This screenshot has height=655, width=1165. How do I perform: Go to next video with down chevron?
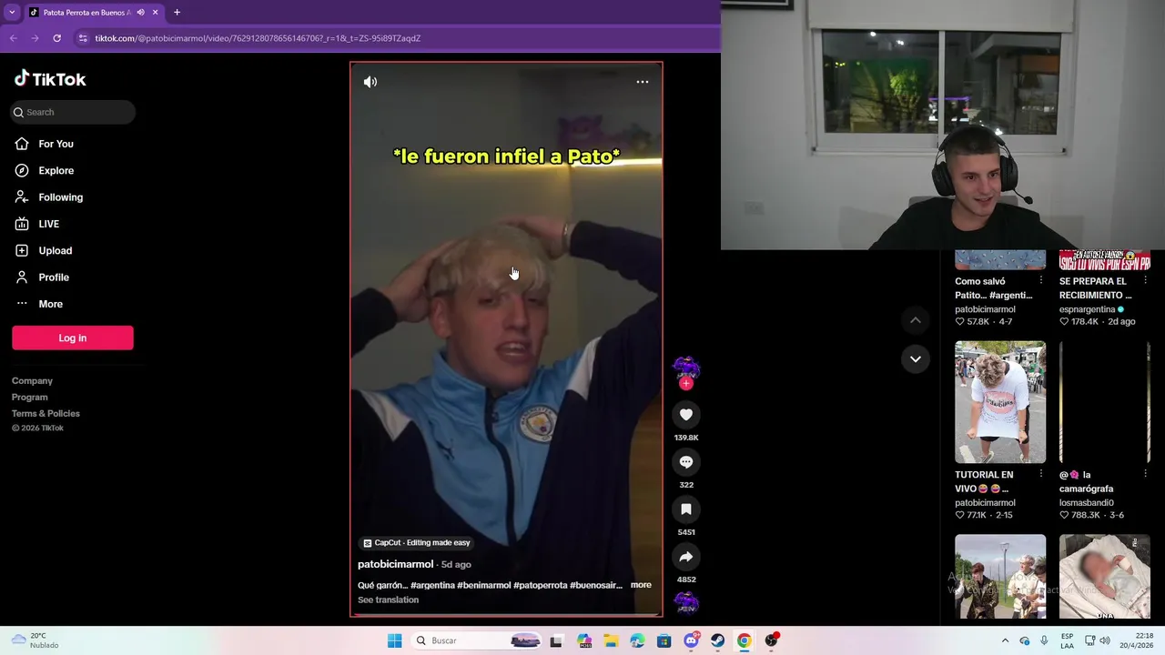[x=916, y=359]
